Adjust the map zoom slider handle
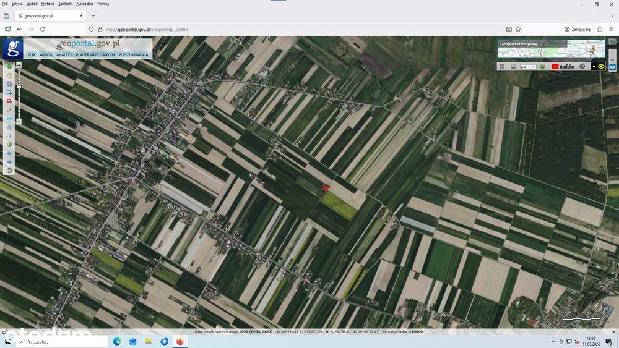Image resolution: width=619 pixels, height=348 pixels. tap(19, 87)
